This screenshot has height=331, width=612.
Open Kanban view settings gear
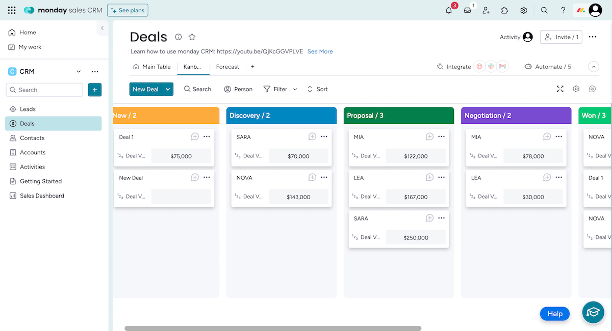coord(576,89)
